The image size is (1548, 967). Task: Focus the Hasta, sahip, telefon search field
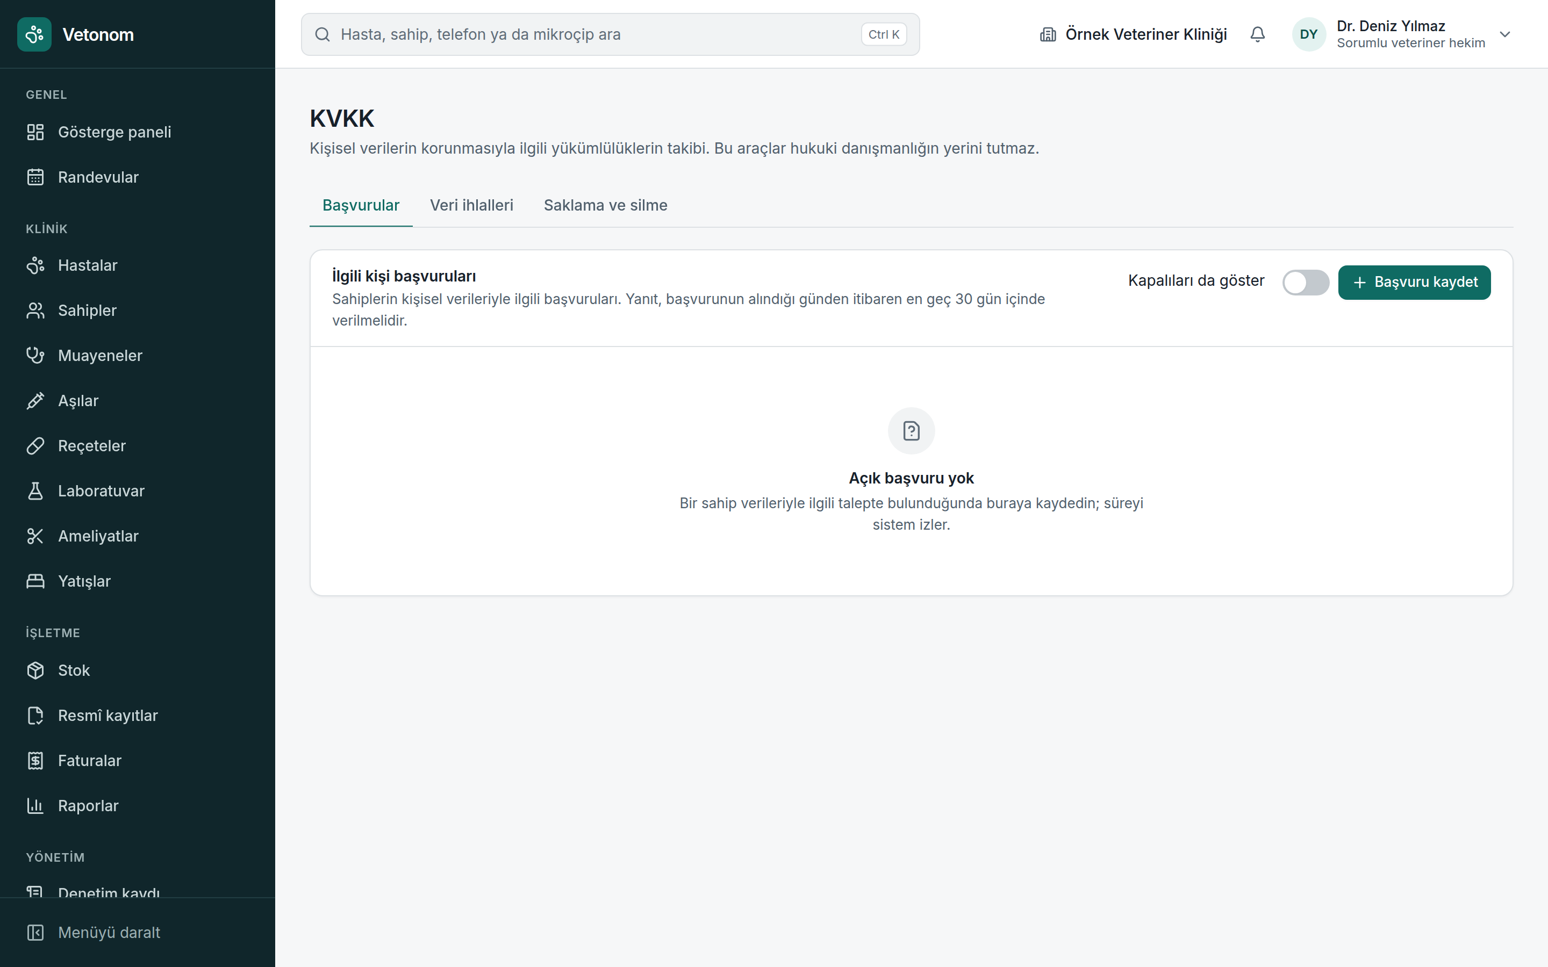[x=610, y=34]
